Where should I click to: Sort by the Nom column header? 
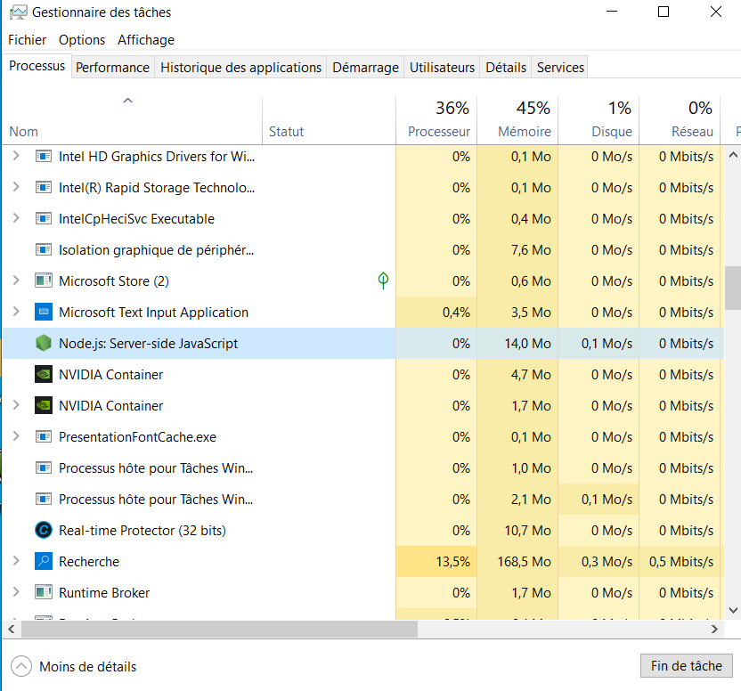(133, 120)
